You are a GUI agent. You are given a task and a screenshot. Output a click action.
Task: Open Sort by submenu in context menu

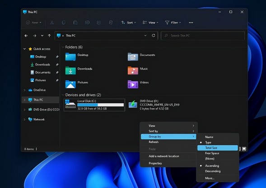click(168, 131)
